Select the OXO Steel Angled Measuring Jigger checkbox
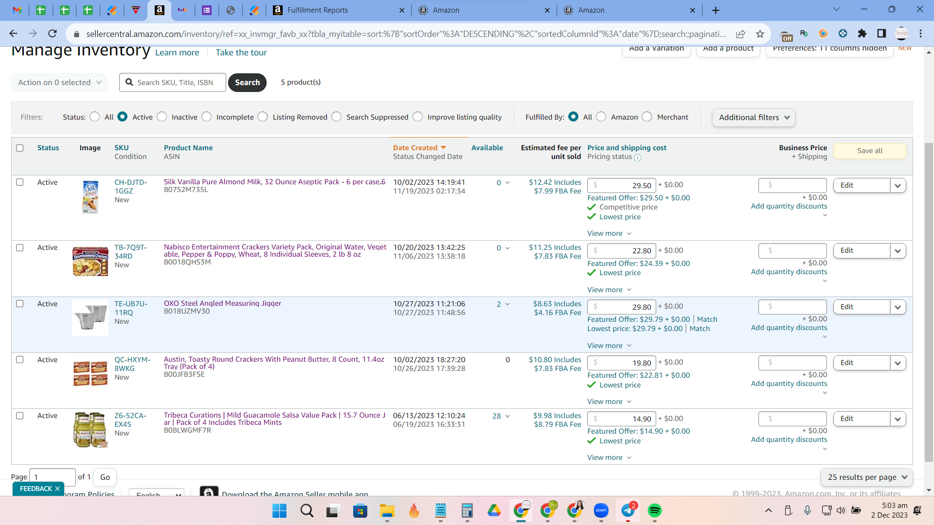Screen dimensions: 934x525 (x=20, y=304)
